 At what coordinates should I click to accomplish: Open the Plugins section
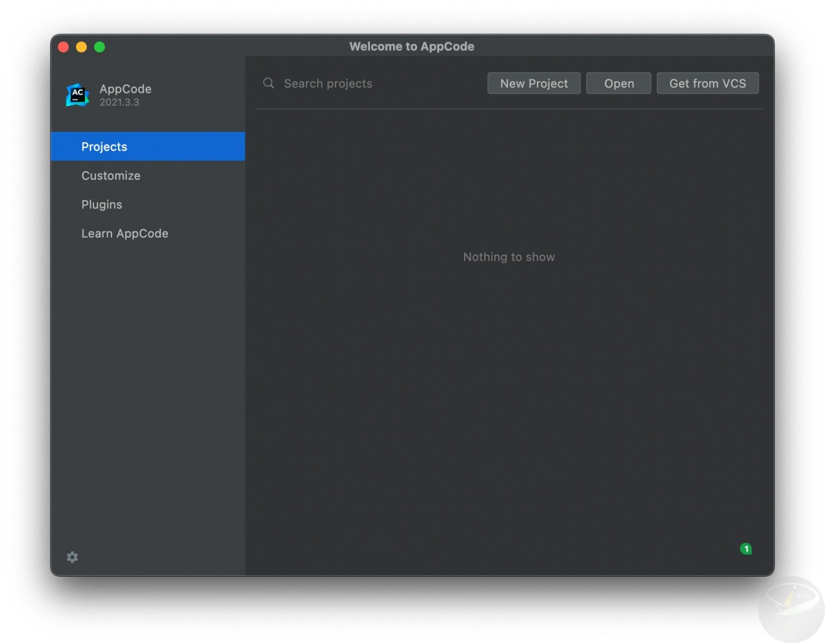point(102,204)
